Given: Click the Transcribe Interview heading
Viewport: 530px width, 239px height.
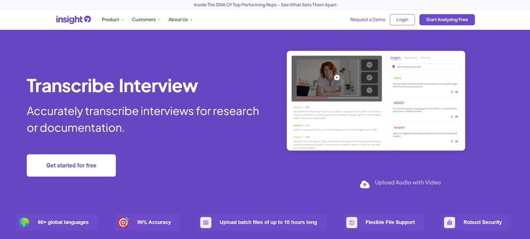Looking at the screenshot, I should point(112,86).
